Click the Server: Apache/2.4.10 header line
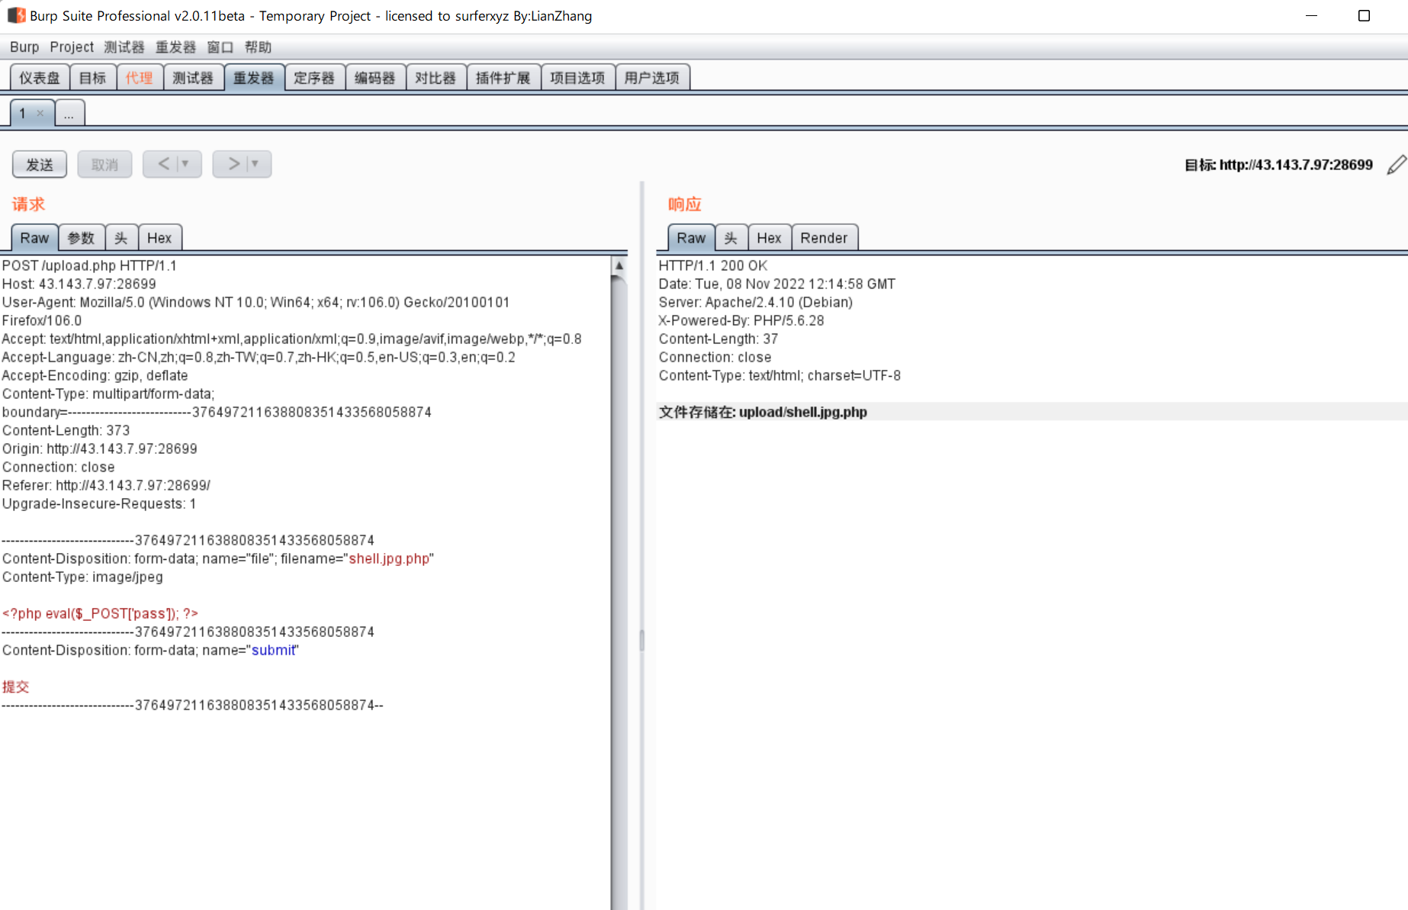The image size is (1408, 910). tap(756, 303)
